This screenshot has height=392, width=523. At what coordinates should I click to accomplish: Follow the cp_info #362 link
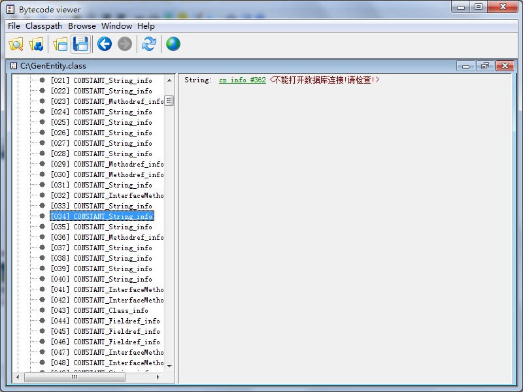[x=243, y=80]
